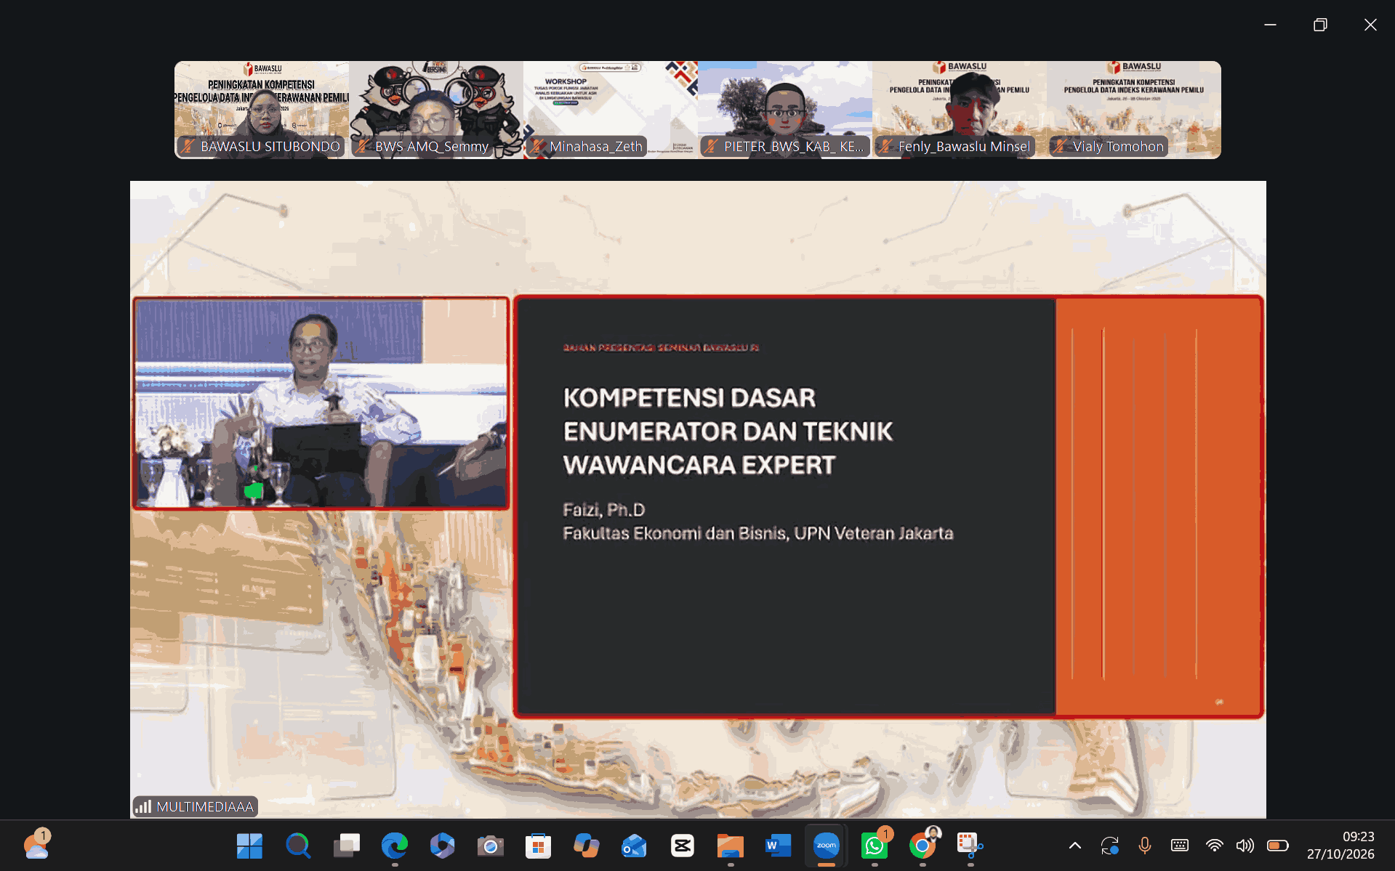Open the weather widget on the taskbar
Viewport: 1395px width, 871px height.
point(36,846)
